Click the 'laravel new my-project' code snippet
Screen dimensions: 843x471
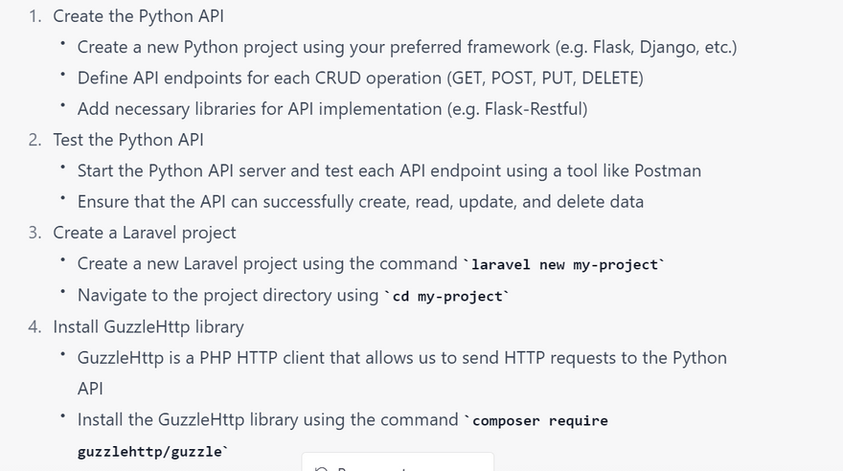[565, 264]
